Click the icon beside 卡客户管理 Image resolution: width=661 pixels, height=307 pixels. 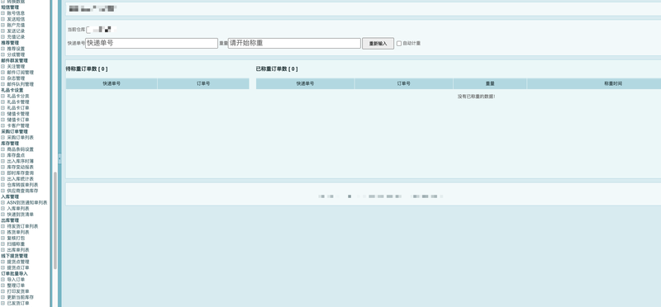[3, 125]
